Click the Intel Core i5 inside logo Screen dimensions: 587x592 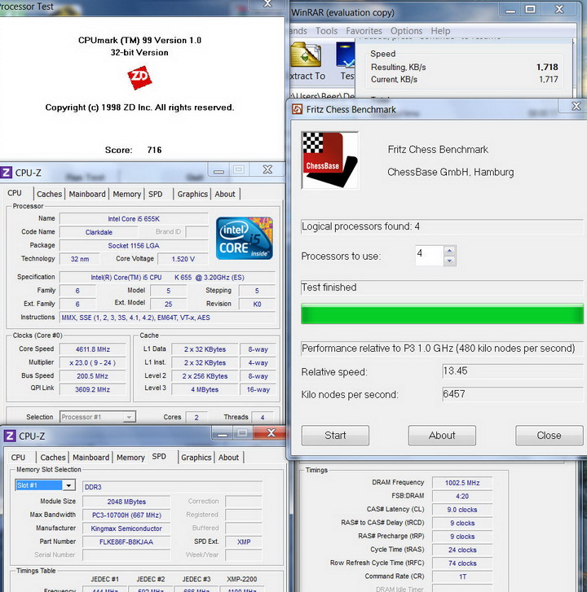coord(245,239)
